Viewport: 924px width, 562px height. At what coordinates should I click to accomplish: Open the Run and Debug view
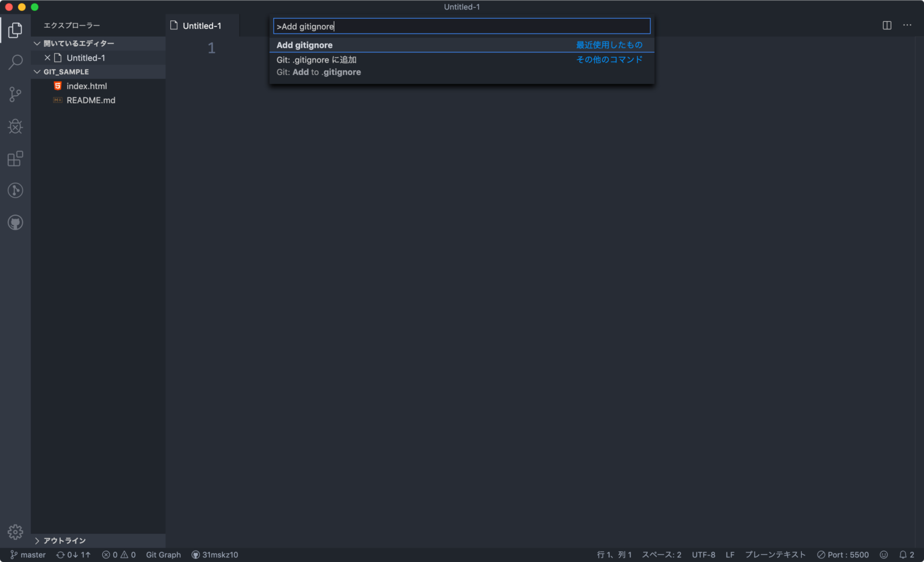click(15, 126)
